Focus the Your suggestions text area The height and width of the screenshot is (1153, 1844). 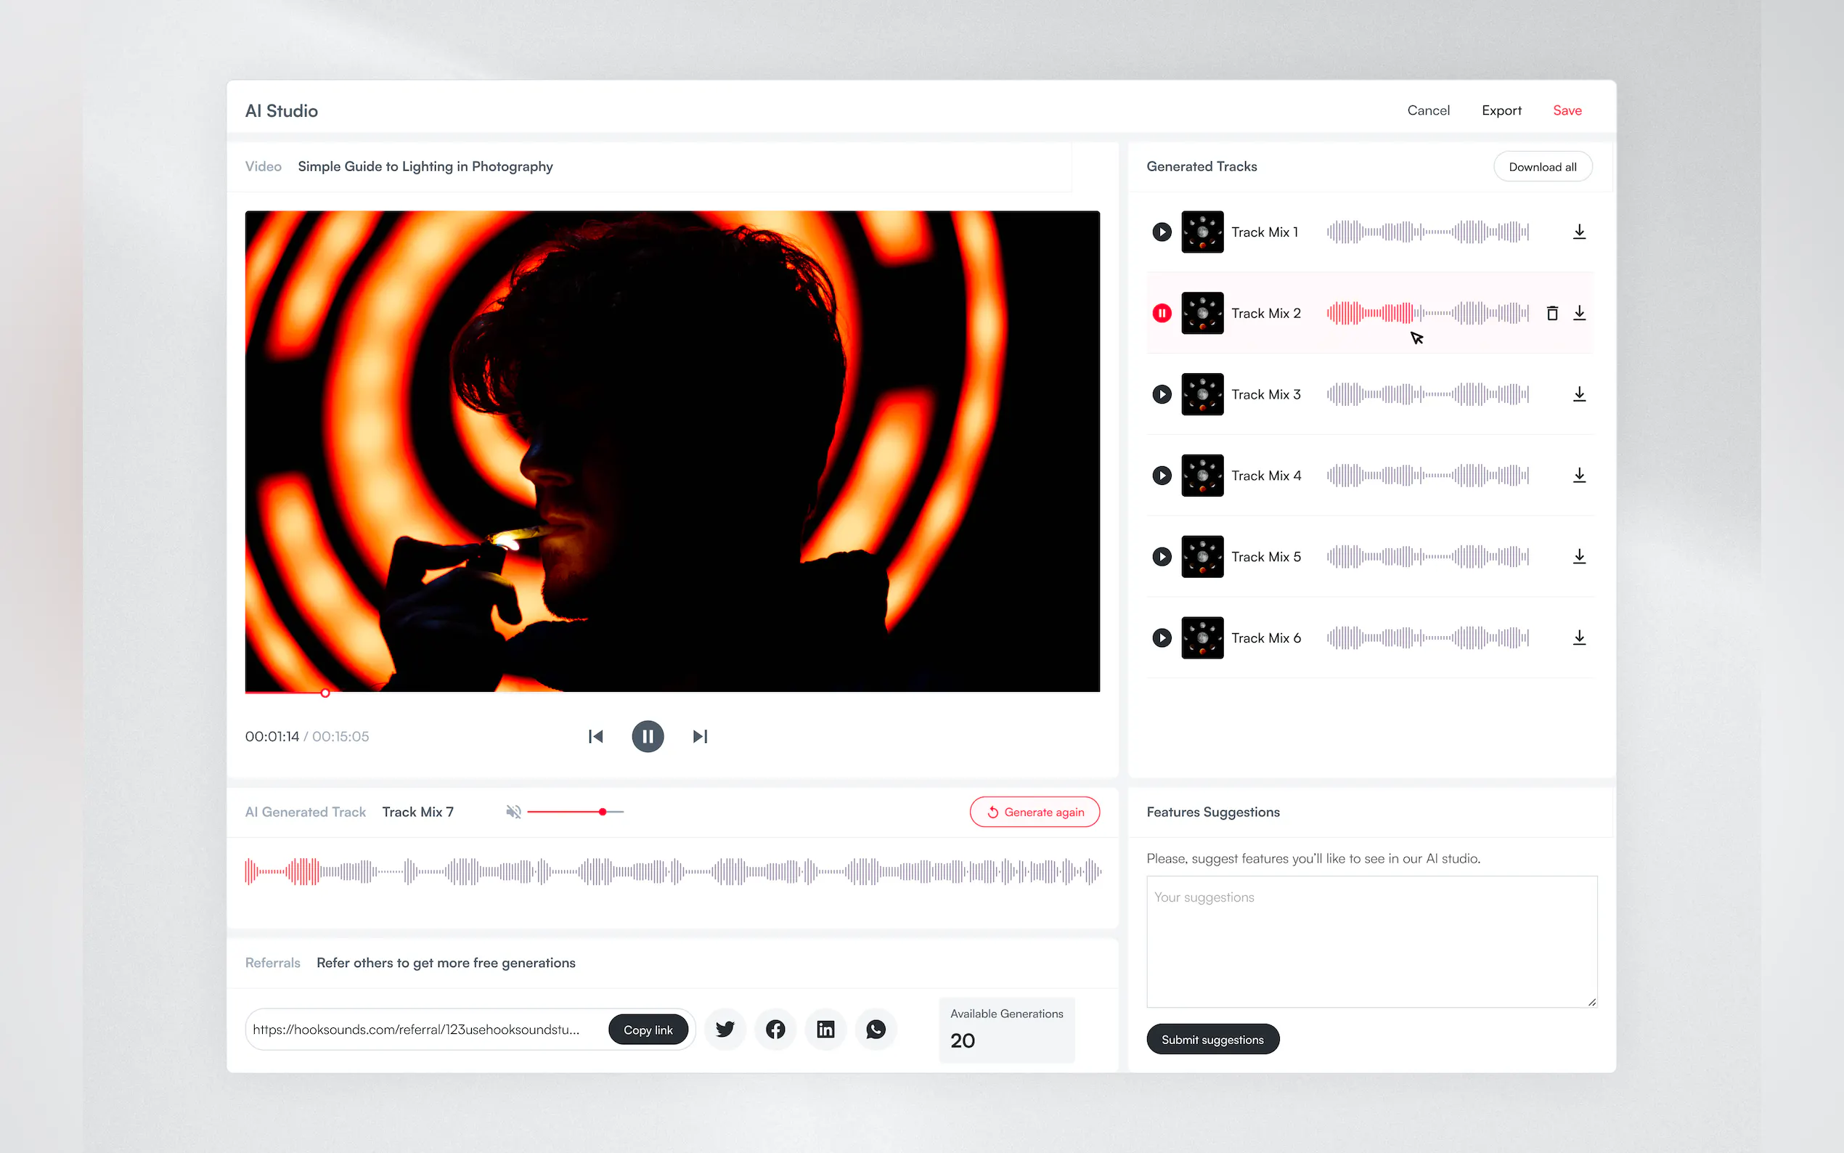[1371, 942]
